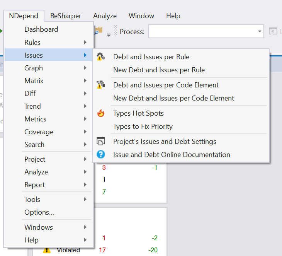Click the green value -1
Viewport: 282px width, 256px height.
[155, 167]
